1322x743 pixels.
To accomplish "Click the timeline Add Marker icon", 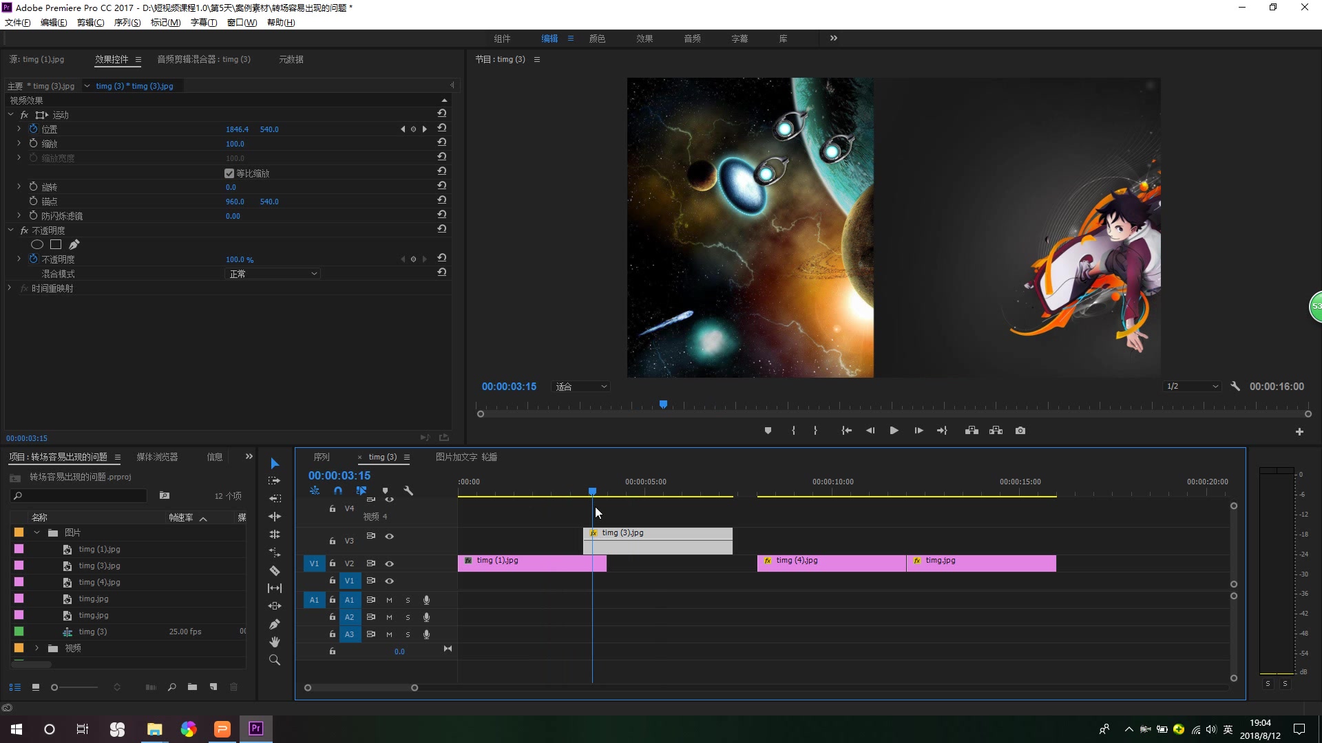I will (x=385, y=491).
